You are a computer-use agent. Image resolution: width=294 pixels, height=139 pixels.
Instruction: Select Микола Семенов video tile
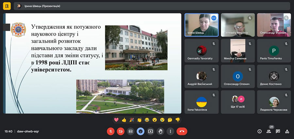(x=238, y=50)
